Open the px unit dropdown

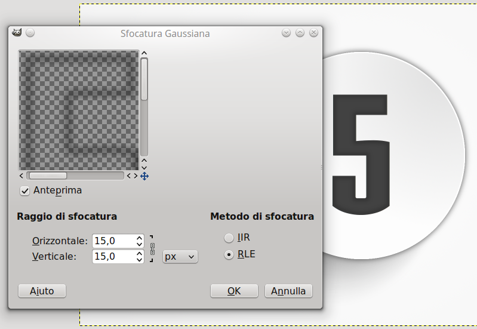pyautogui.click(x=180, y=257)
